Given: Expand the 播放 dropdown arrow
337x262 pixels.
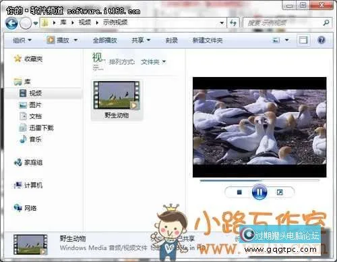Looking at the screenshot, I should coord(75,41).
